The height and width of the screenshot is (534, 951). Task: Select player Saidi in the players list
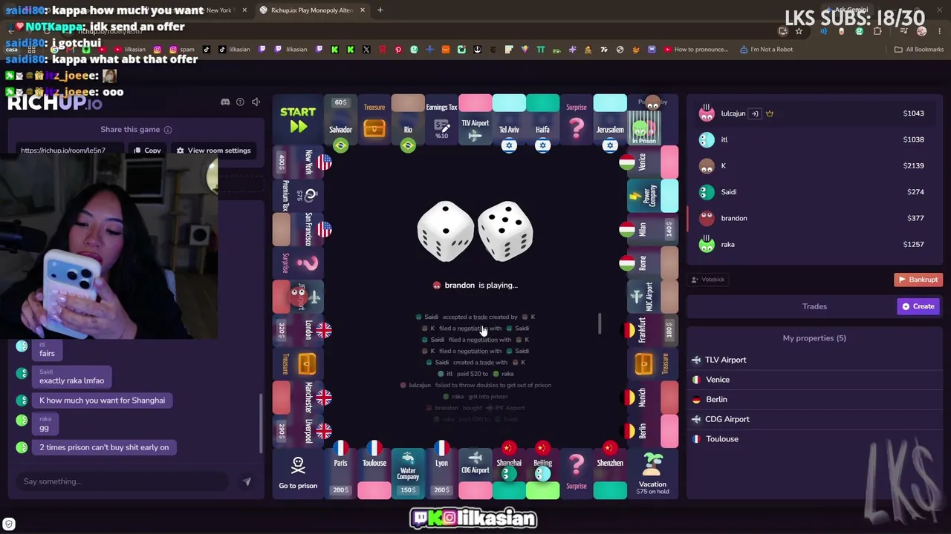(x=814, y=192)
